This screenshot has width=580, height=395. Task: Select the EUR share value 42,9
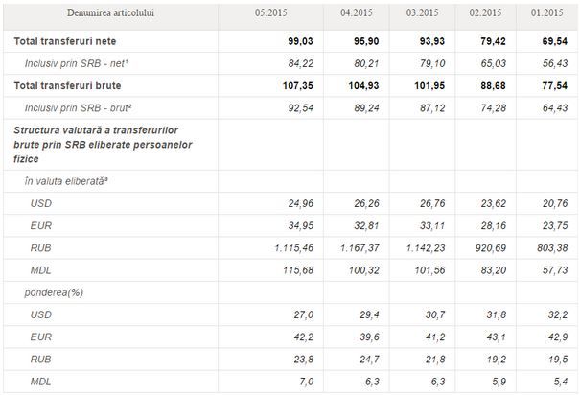tap(558, 337)
